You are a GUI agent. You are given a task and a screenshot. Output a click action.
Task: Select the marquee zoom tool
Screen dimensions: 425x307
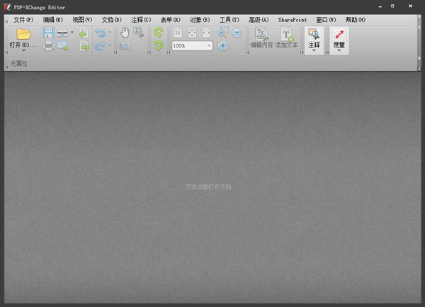(223, 33)
